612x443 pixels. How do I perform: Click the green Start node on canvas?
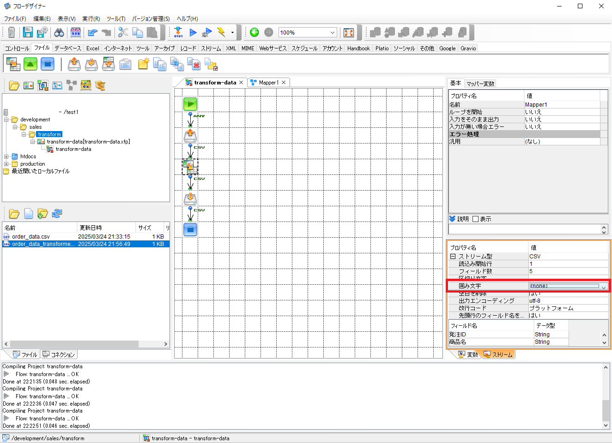coord(190,104)
